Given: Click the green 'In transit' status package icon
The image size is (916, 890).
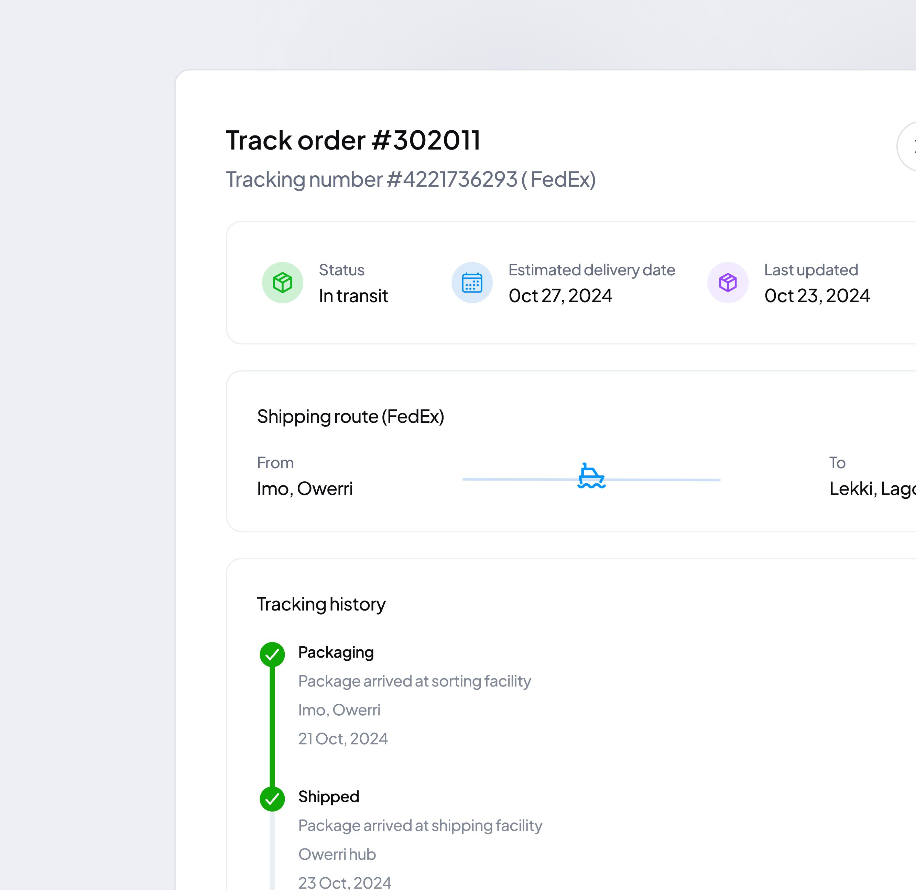Looking at the screenshot, I should [x=282, y=282].
